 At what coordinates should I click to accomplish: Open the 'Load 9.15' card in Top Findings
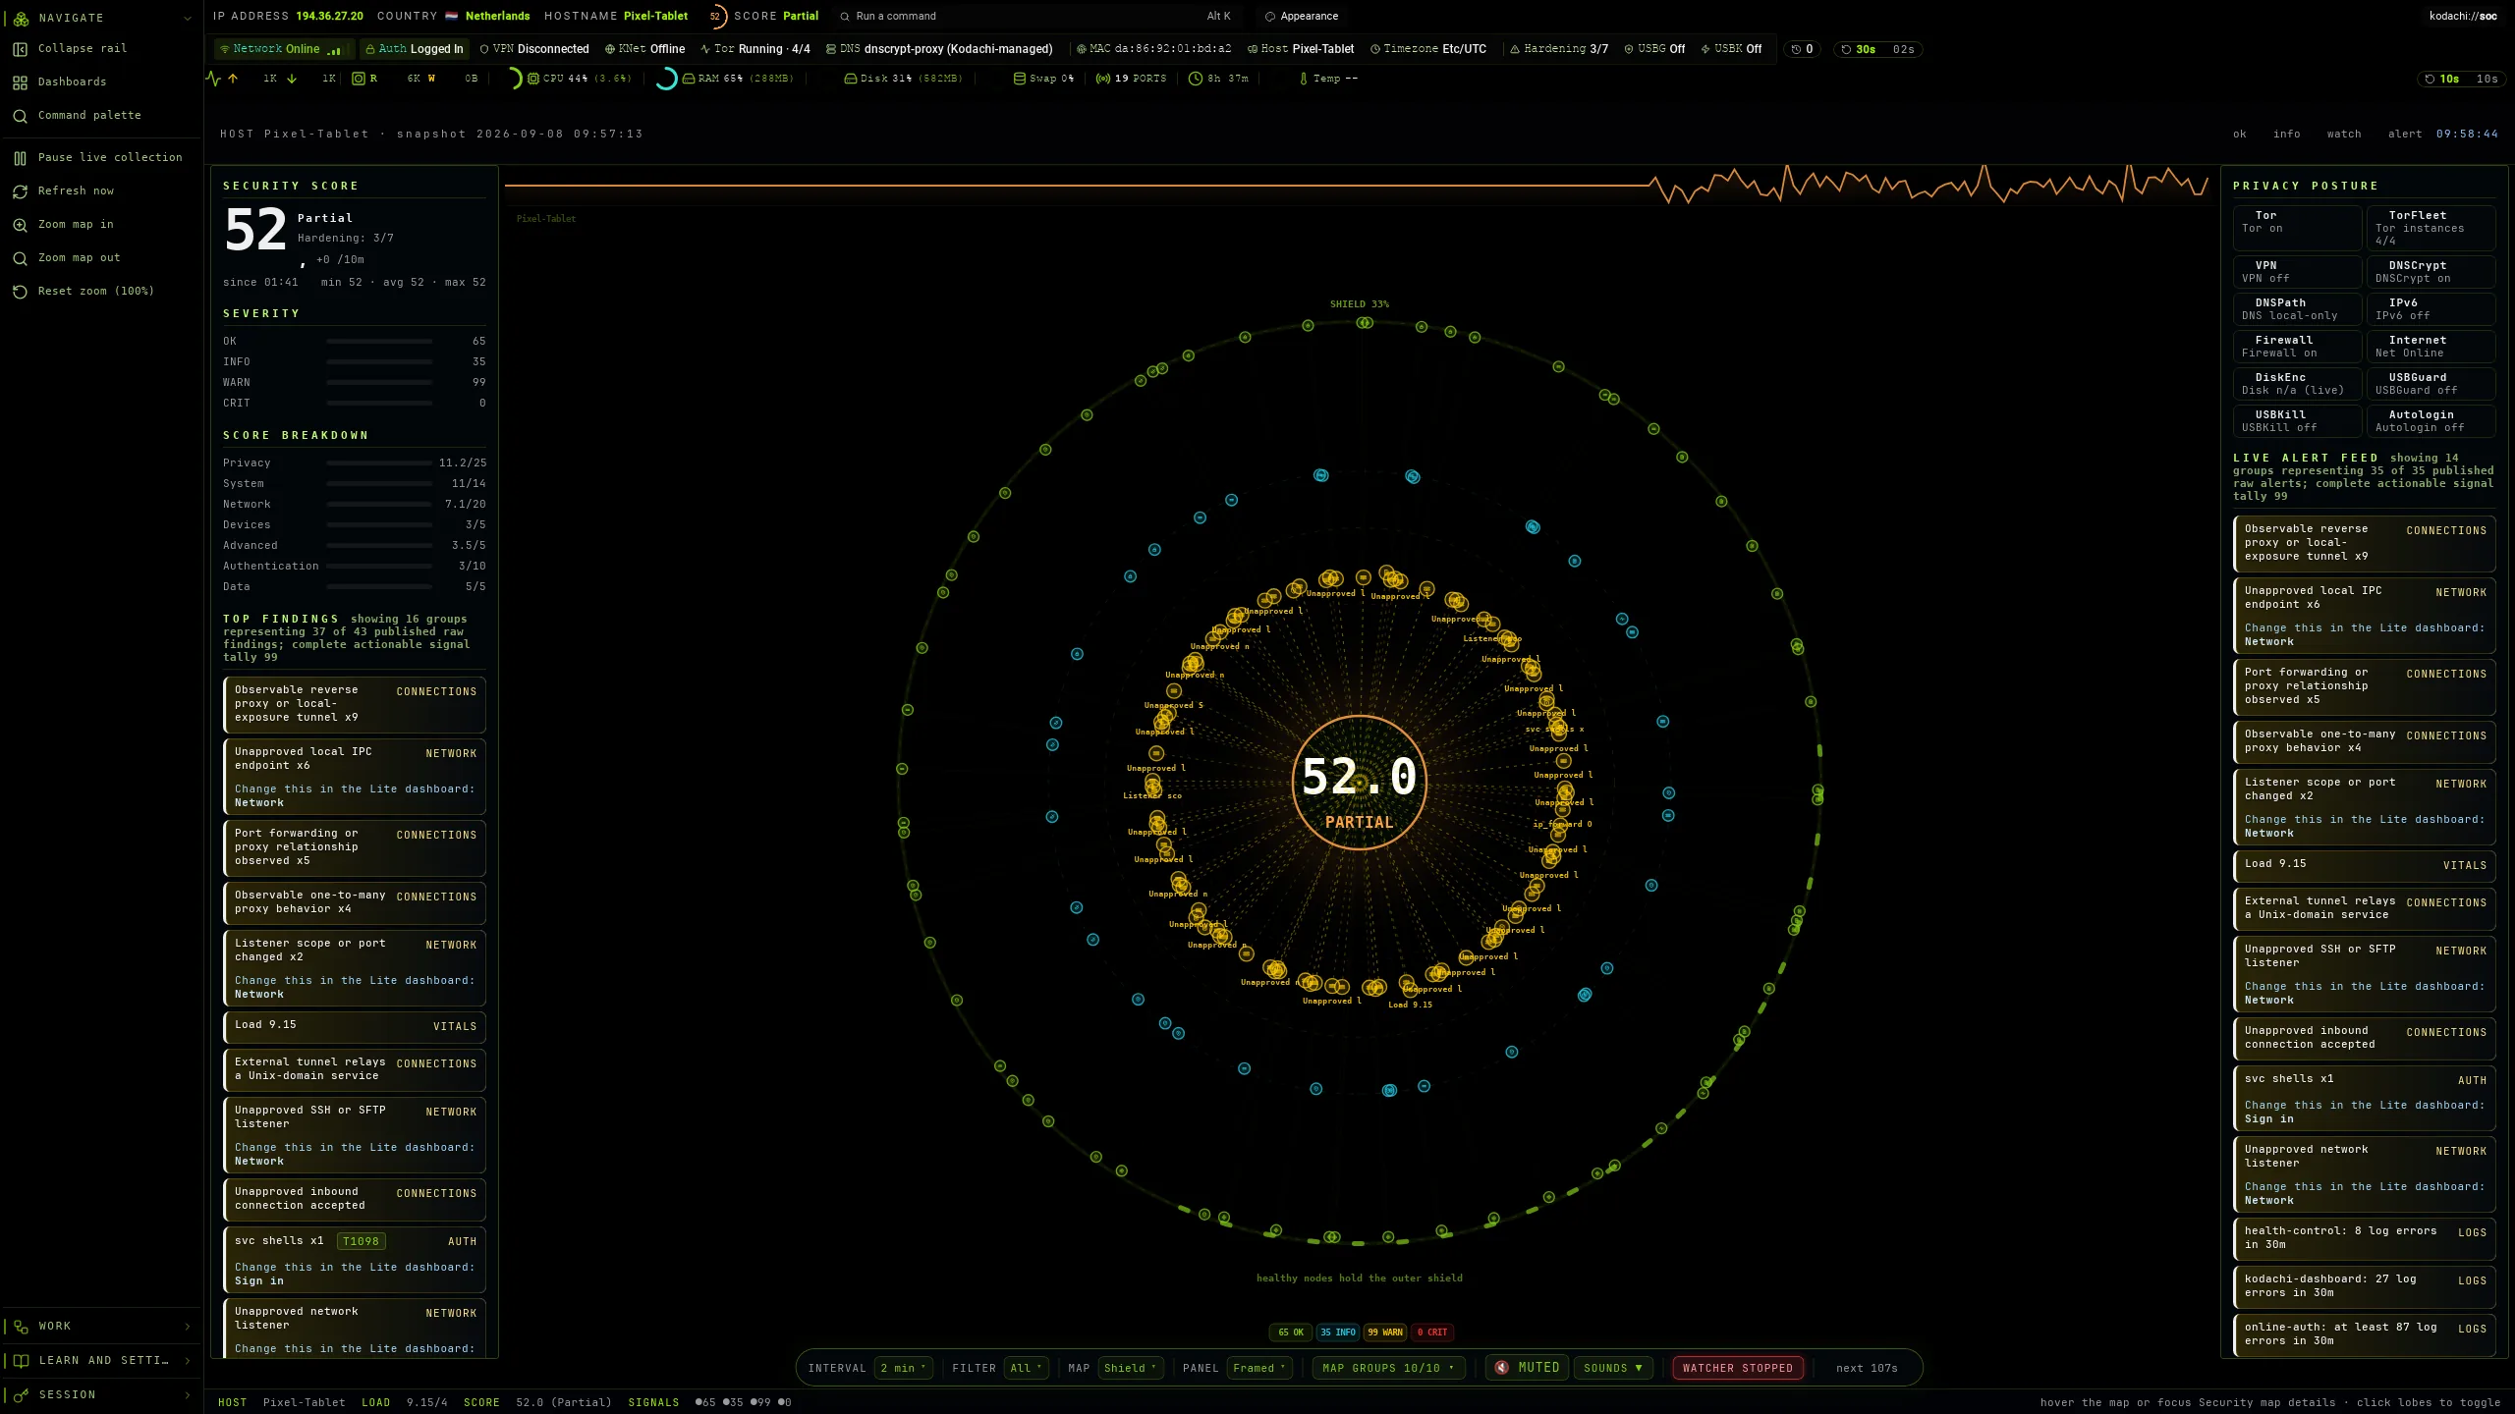(x=355, y=1026)
